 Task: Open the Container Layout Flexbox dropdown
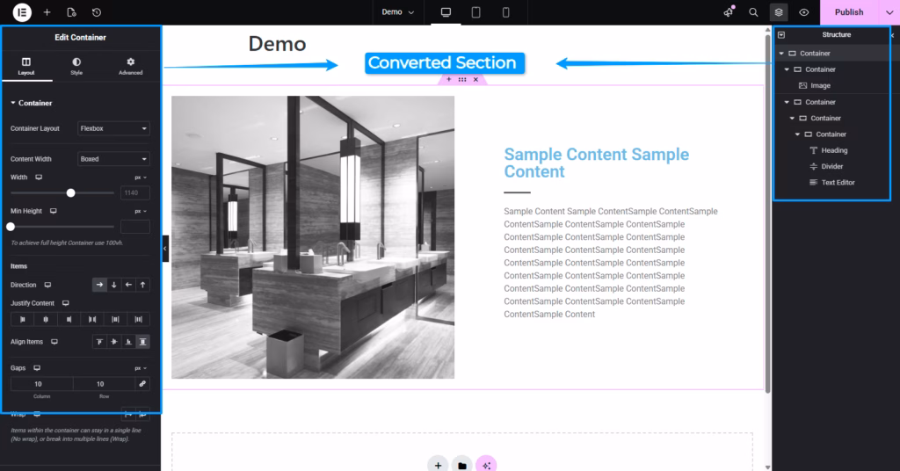pyautogui.click(x=113, y=128)
